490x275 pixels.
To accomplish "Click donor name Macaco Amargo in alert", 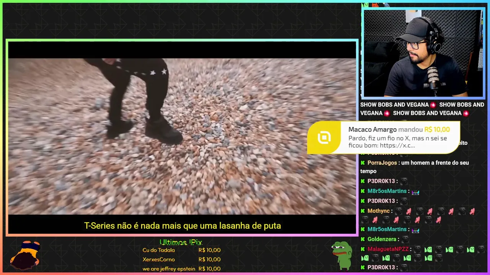I will coord(372,129).
